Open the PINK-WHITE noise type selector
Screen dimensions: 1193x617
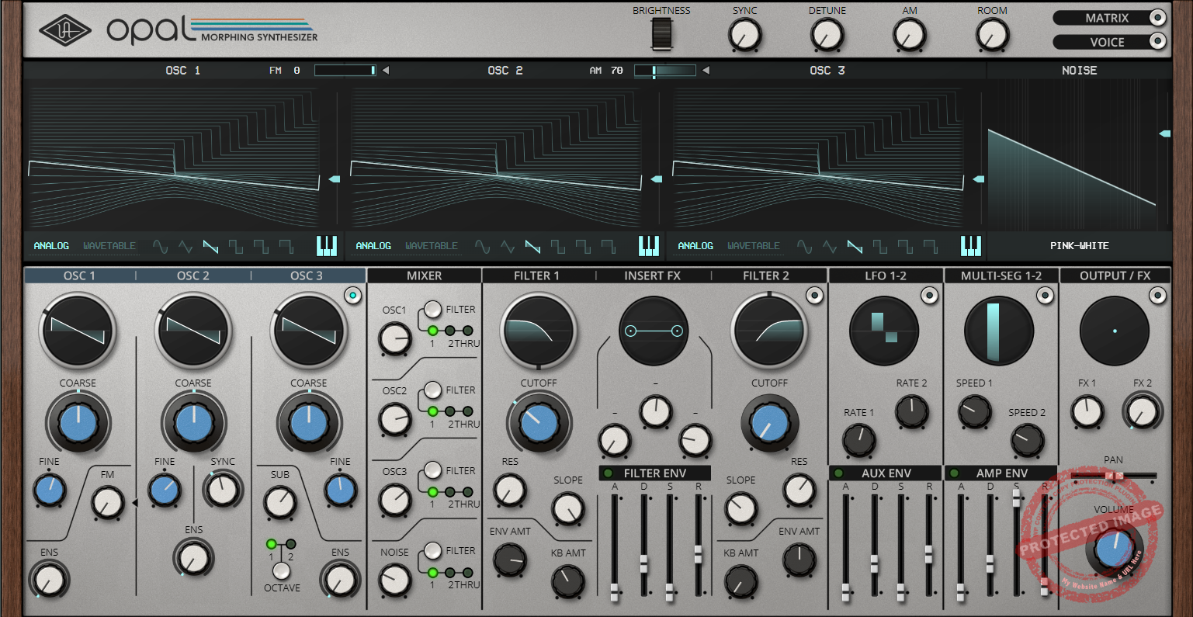(1080, 246)
